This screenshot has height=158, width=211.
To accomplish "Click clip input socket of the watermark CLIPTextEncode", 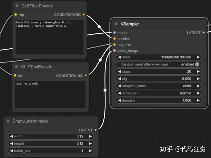I will coord(15,75).
